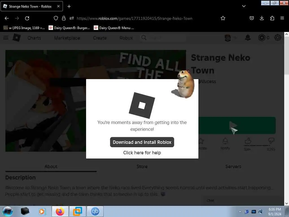Close the Strange Neko Town tab
The width and height of the screenshot is (289, 217).
point(58,6)
